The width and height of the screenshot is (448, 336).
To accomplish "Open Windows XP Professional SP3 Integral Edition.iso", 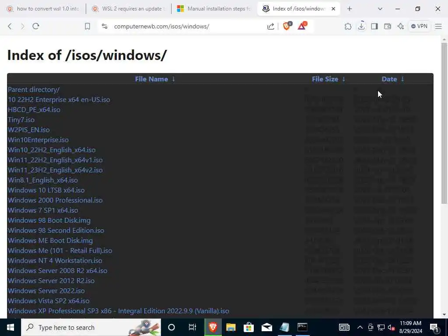I will coord(118,311).
